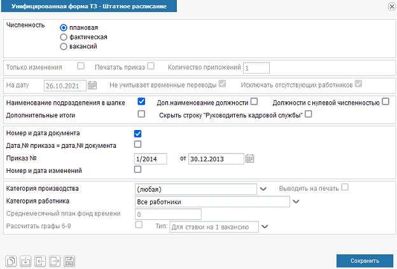397x269 pixels.
Task: Click the Сохранить button
Action: coord(365,261)
